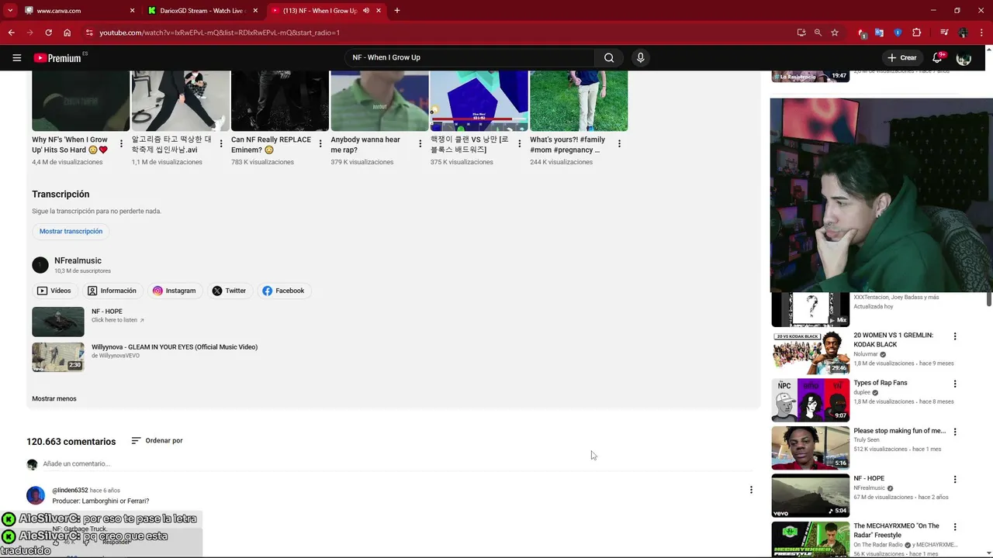
Task: Open options for Can NF Really REPLACE Eminem video
Action: point(320,143)
